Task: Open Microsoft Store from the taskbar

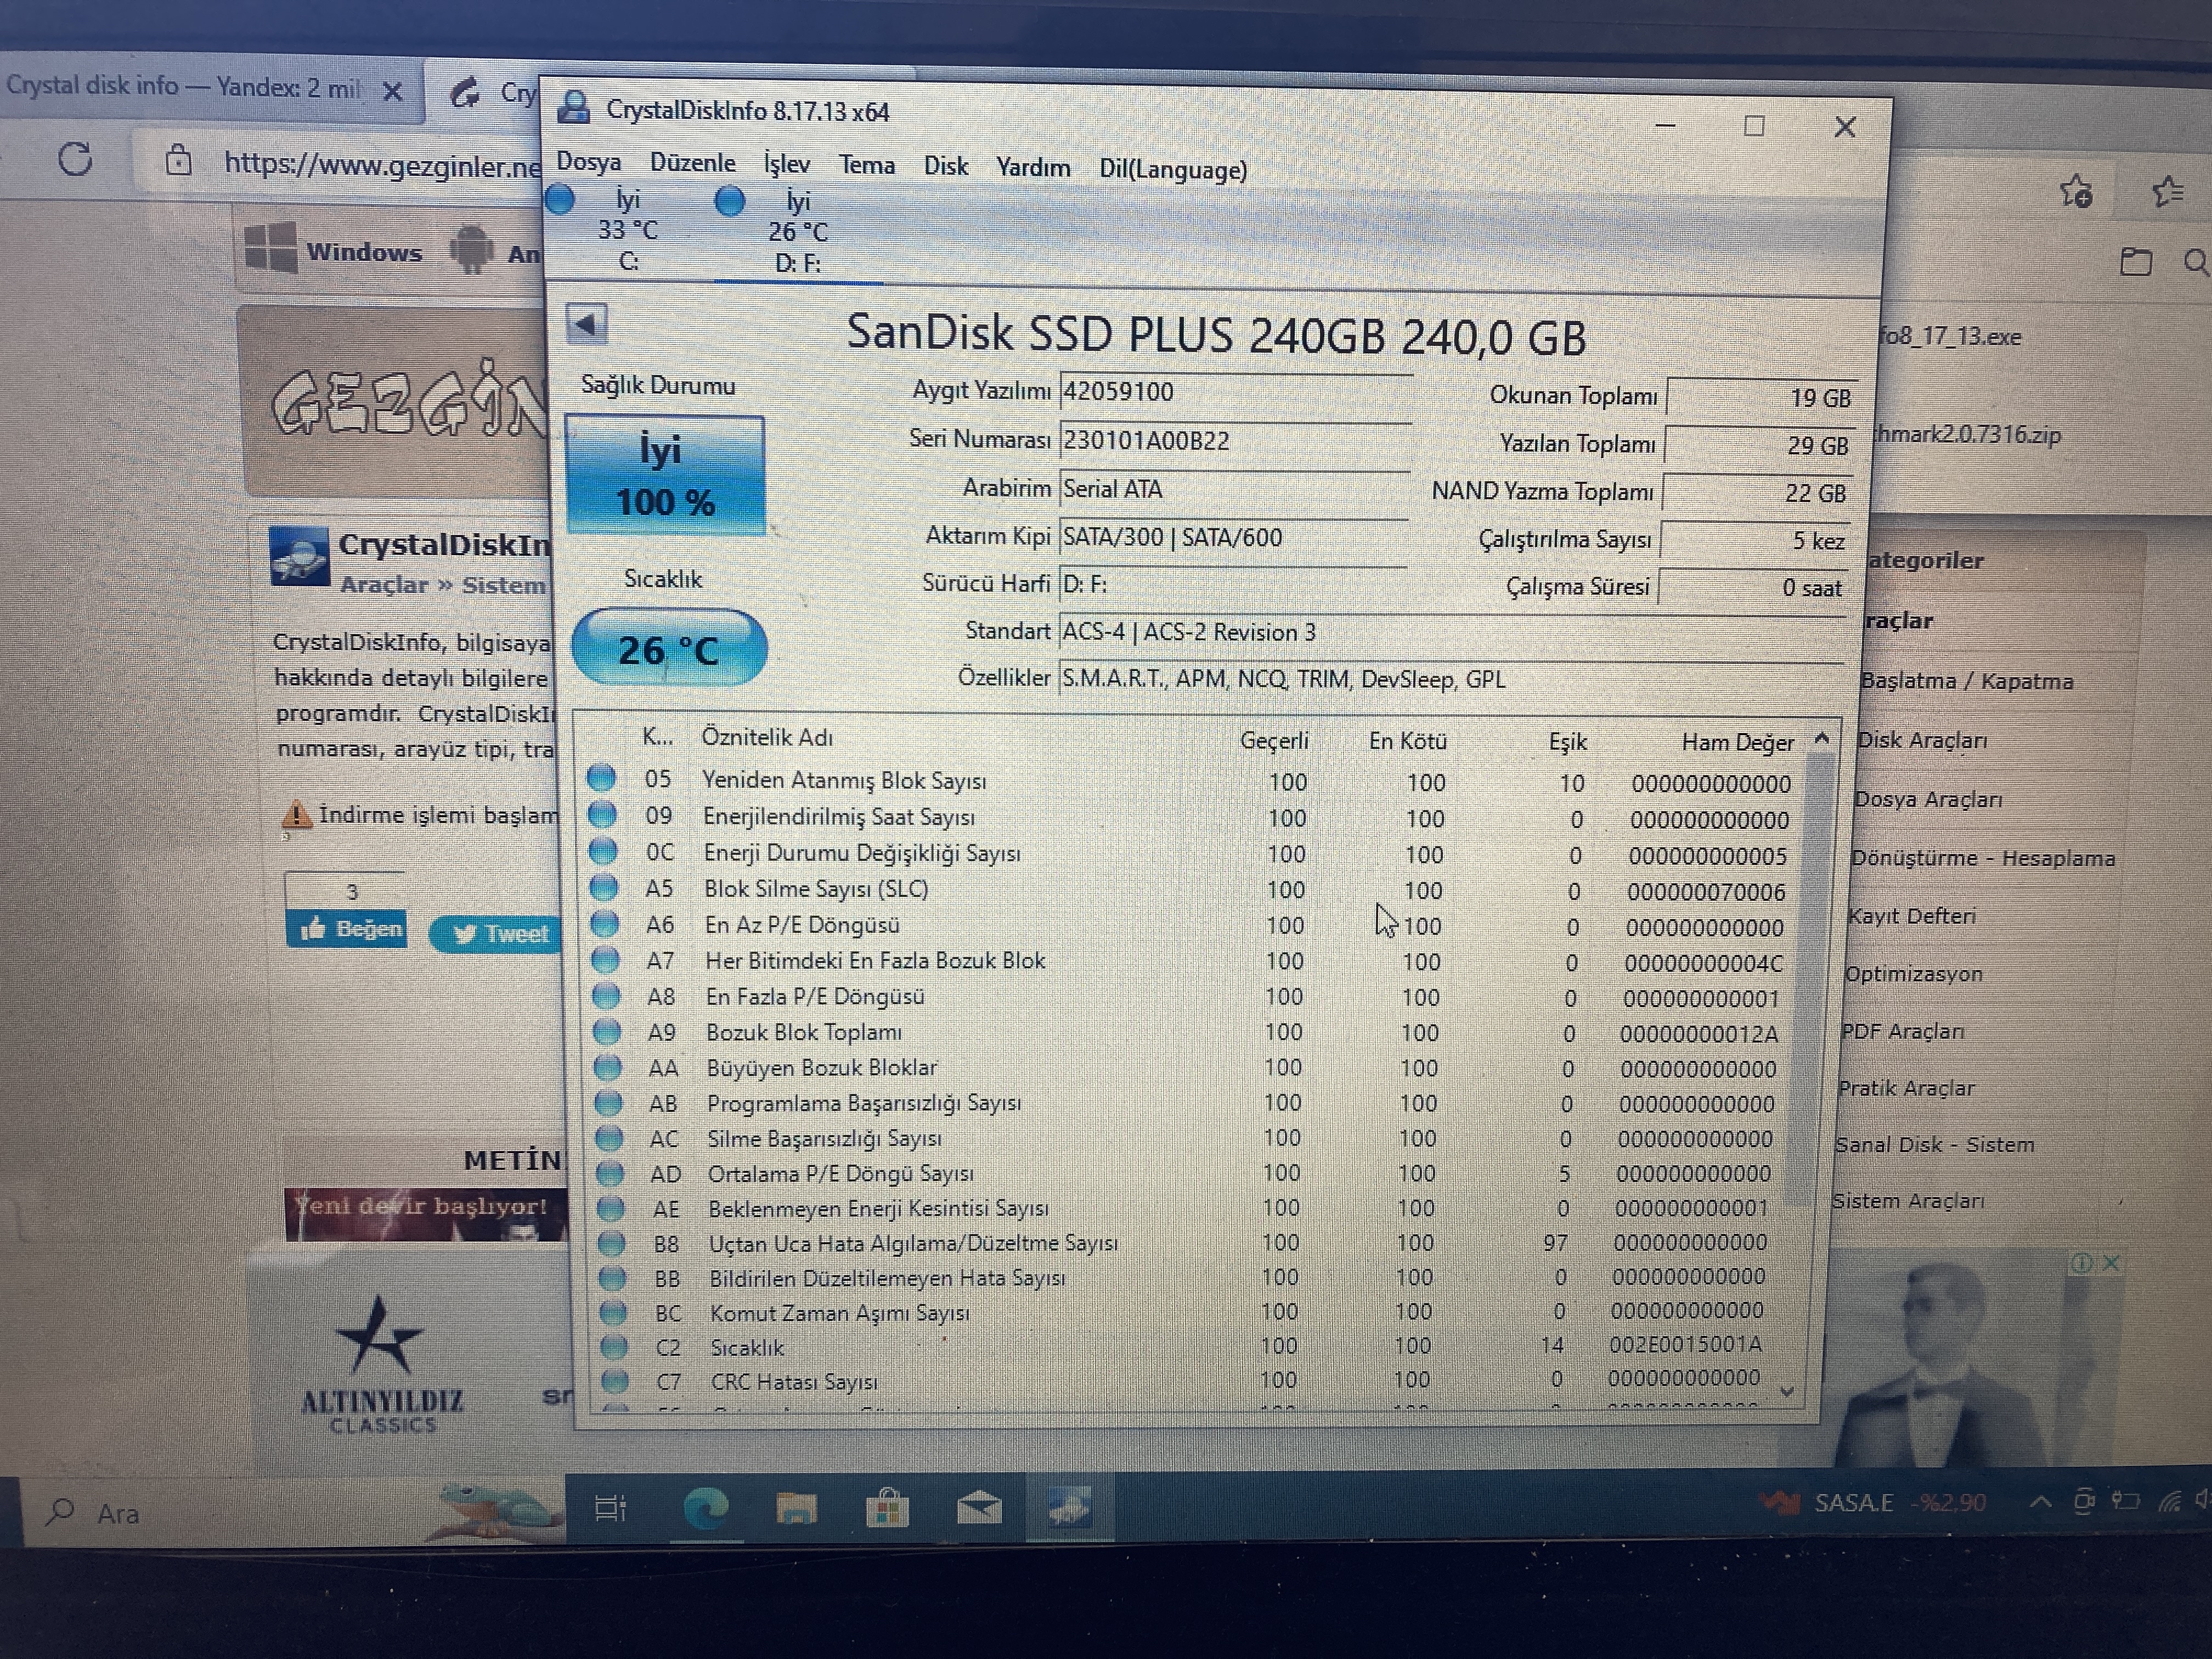Action: tap(887, 1508)
